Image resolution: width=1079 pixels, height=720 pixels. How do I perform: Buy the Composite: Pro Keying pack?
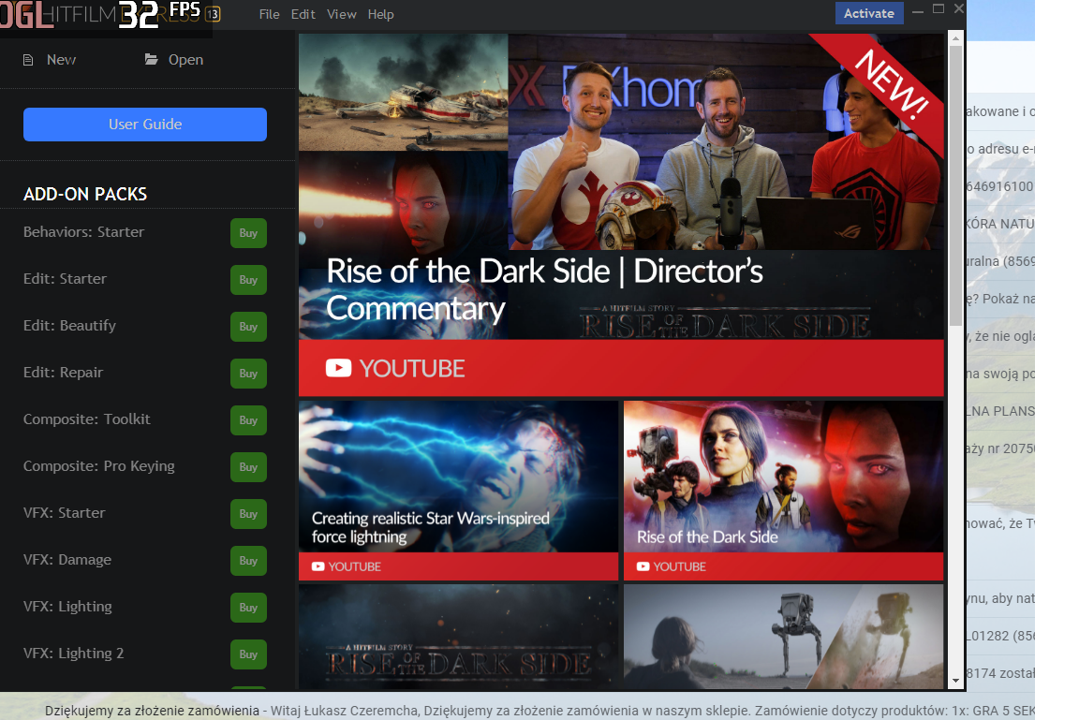[248, 467]
